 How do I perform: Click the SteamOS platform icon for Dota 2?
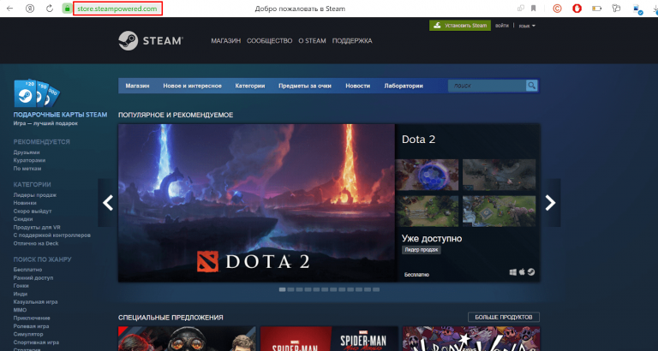coord(531,272)
